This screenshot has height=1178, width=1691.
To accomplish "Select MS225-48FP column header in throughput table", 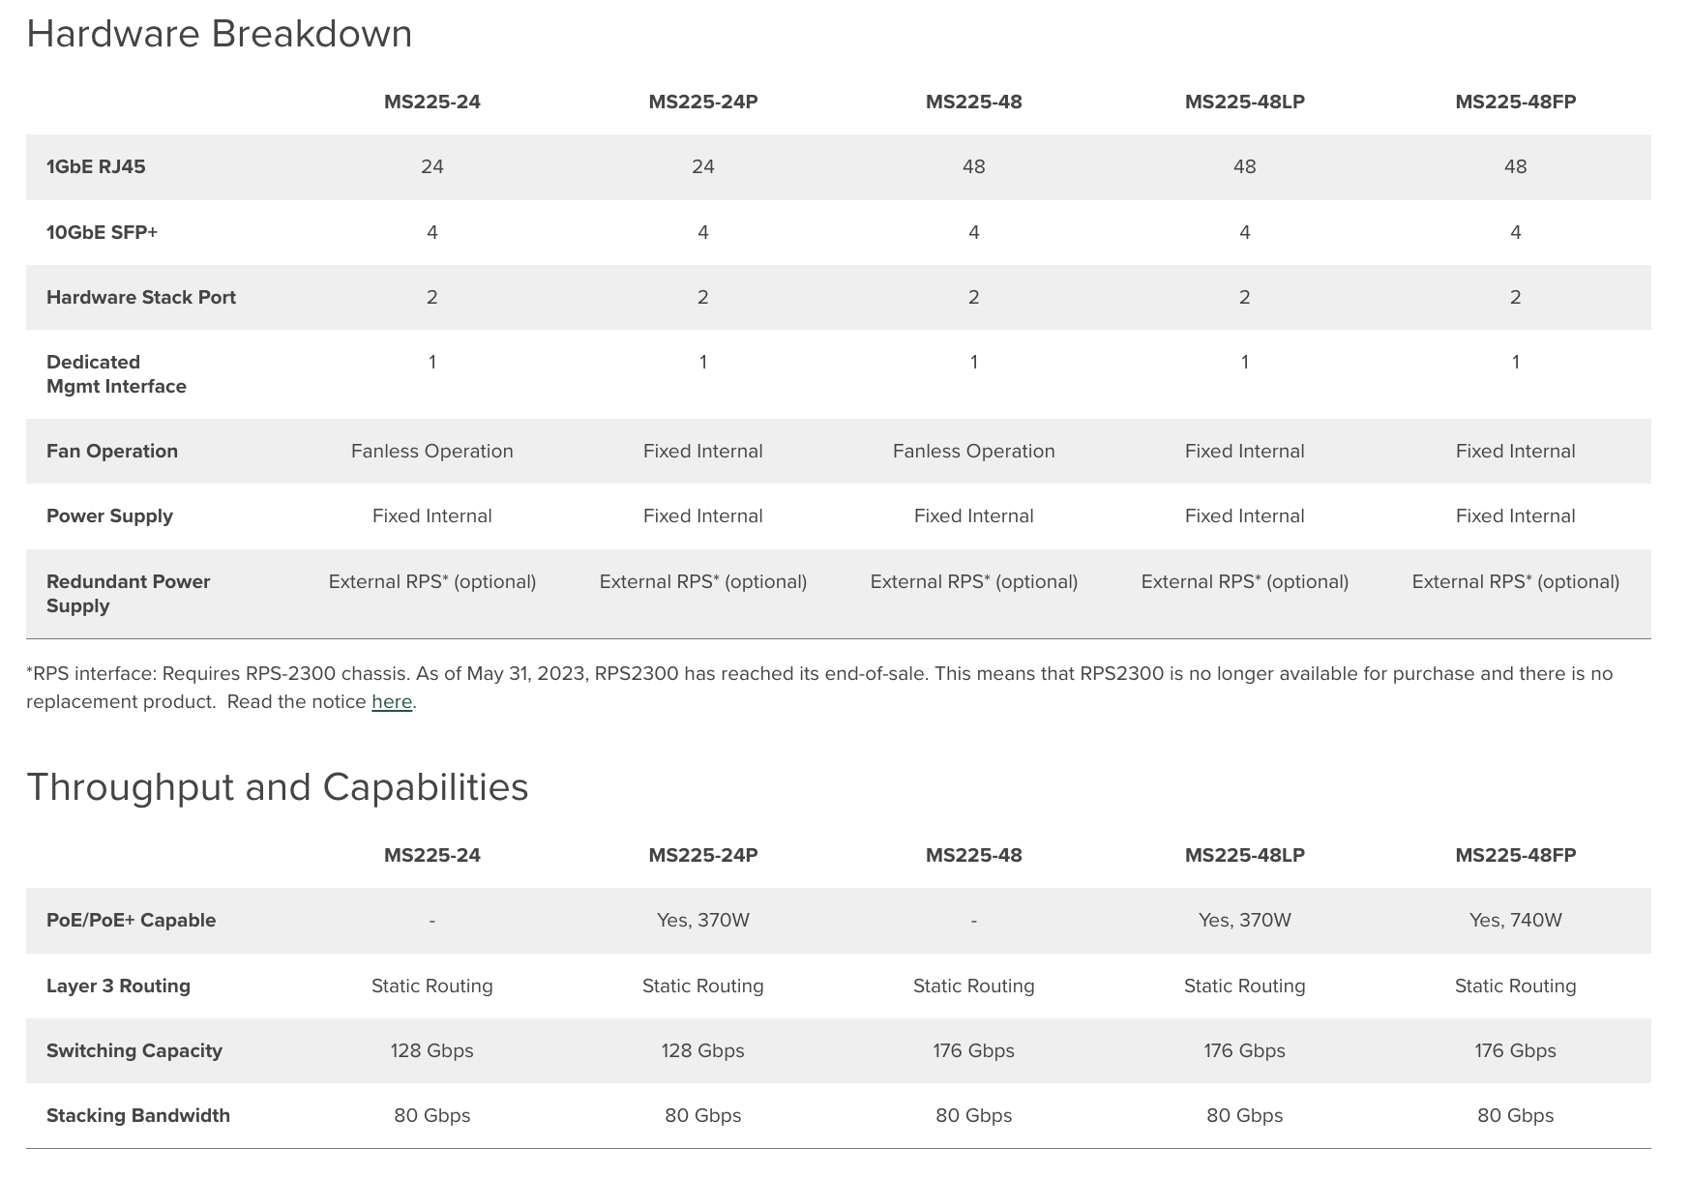I will coord(1515,855).
